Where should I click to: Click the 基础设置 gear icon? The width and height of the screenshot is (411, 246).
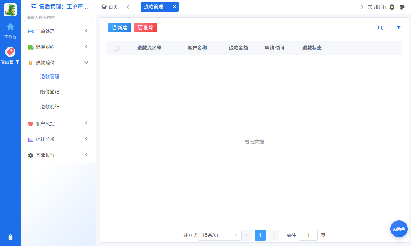pos(30,155)
